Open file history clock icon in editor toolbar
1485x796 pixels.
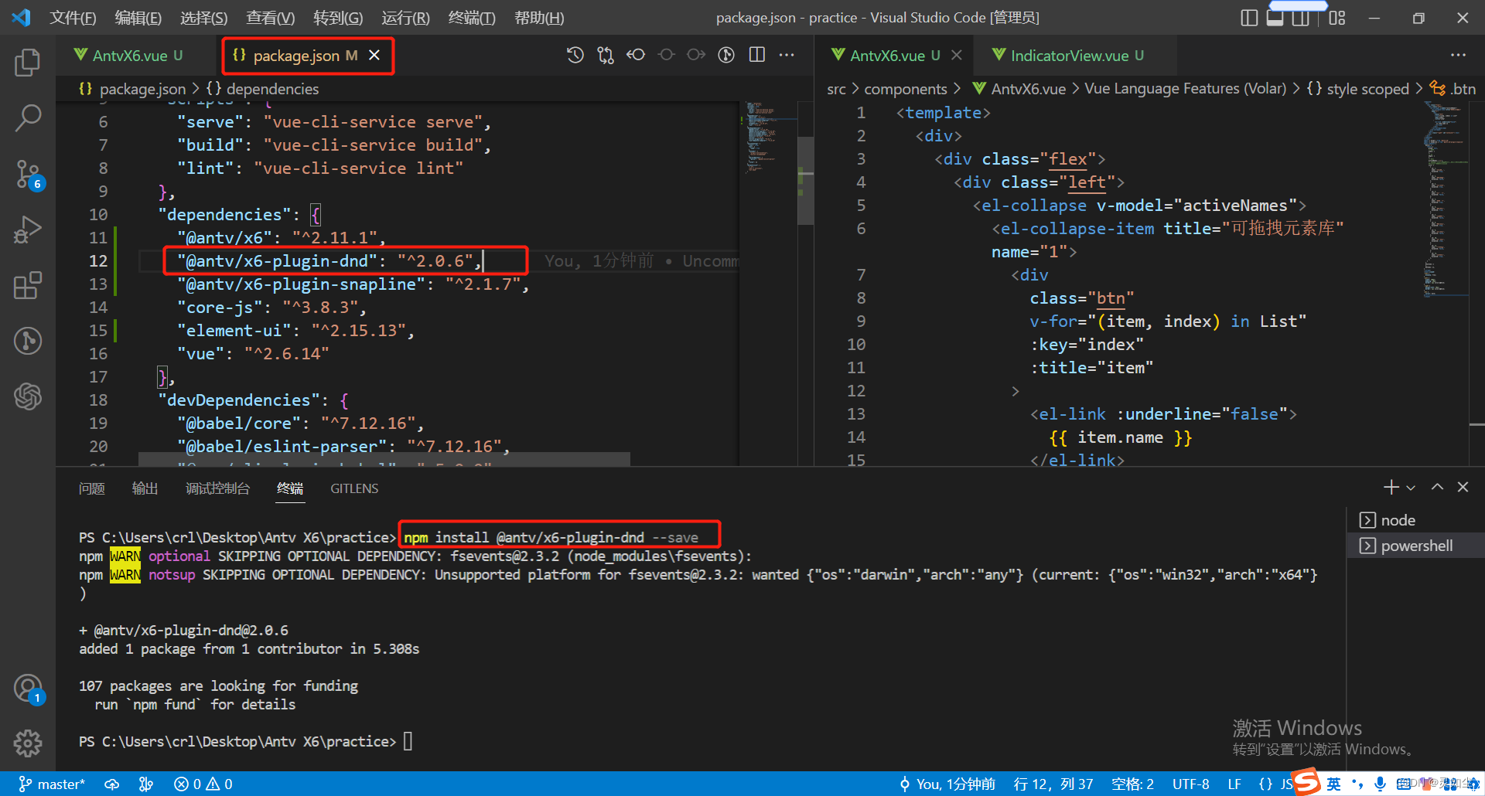(x=575, y=55)
